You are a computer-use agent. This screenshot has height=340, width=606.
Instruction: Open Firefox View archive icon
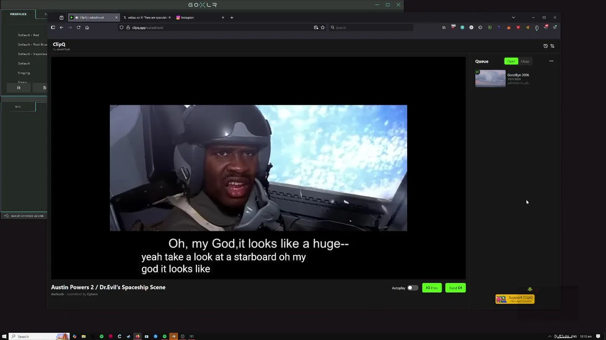61,17
